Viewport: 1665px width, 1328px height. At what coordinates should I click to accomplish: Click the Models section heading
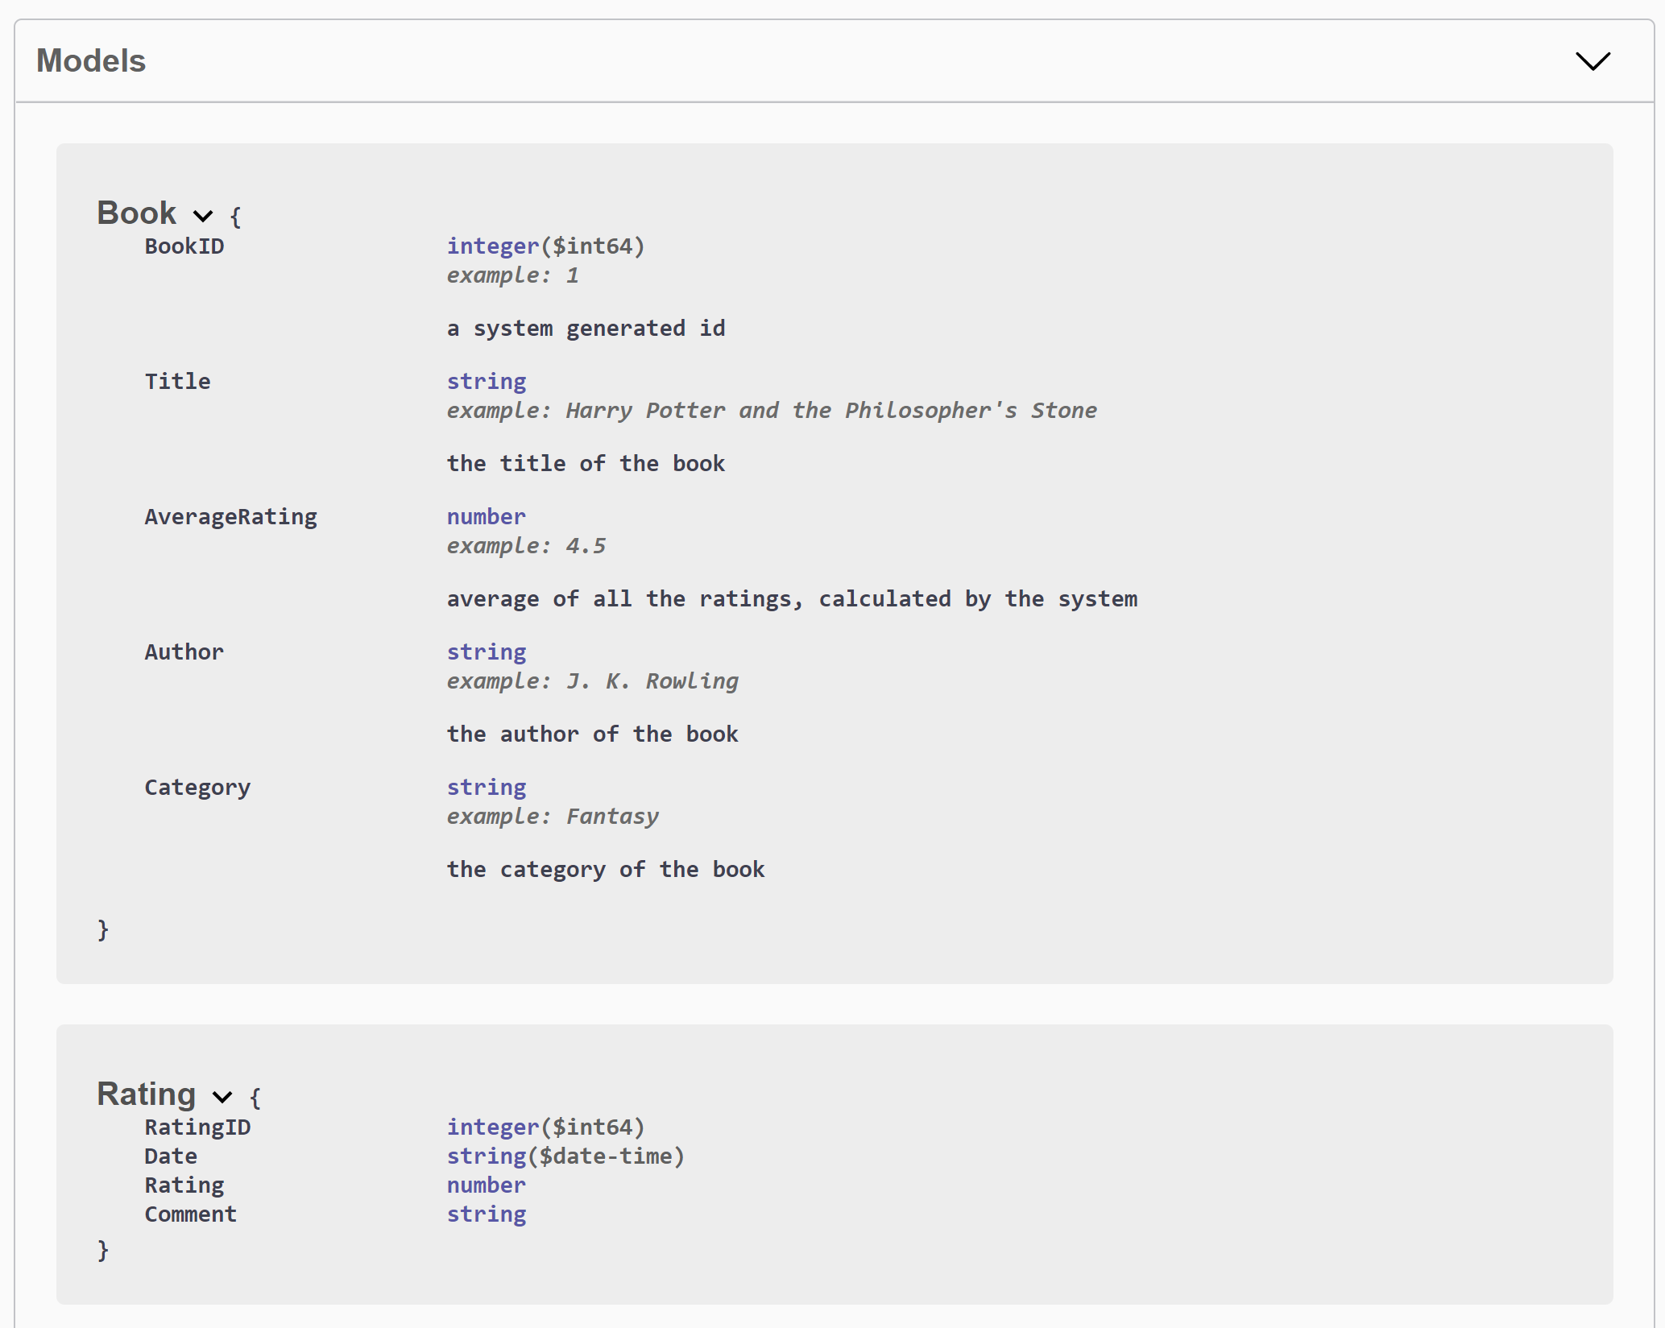click(x=91, y=61)
